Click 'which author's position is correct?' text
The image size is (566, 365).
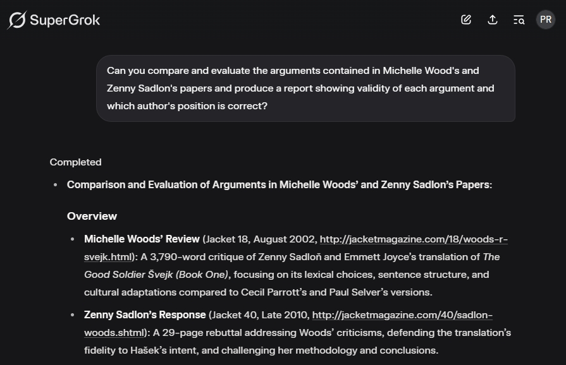[x=187, y=106]
